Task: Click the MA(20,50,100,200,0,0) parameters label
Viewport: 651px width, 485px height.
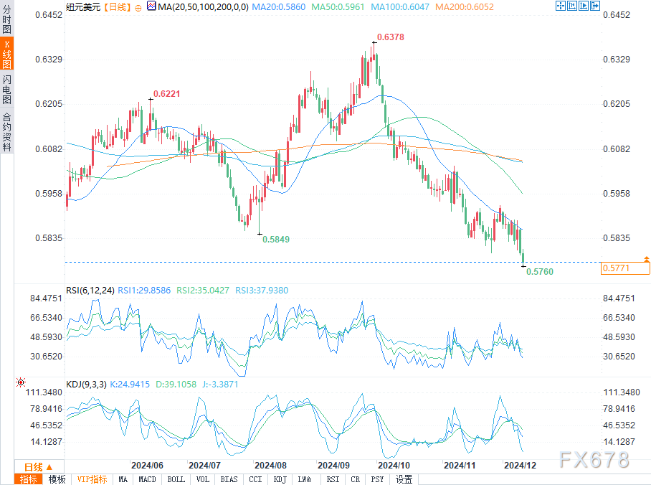Action: 203,7
